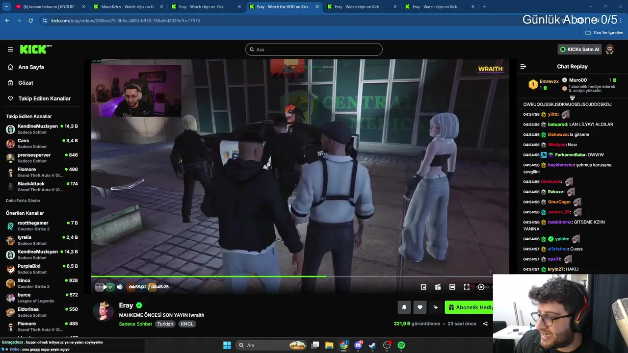Open Iyrelia recommended channel

point(42,240)
